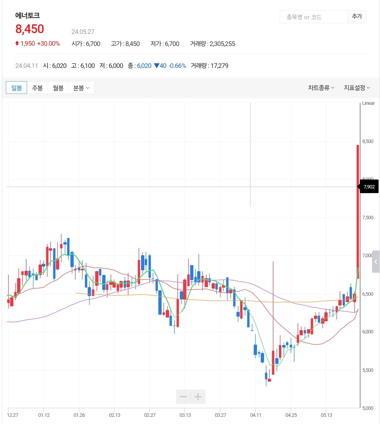Click the 거래량: 17,279 volume text
The width and height of the screenshot is (380, 424).
(x=210, y=66)
